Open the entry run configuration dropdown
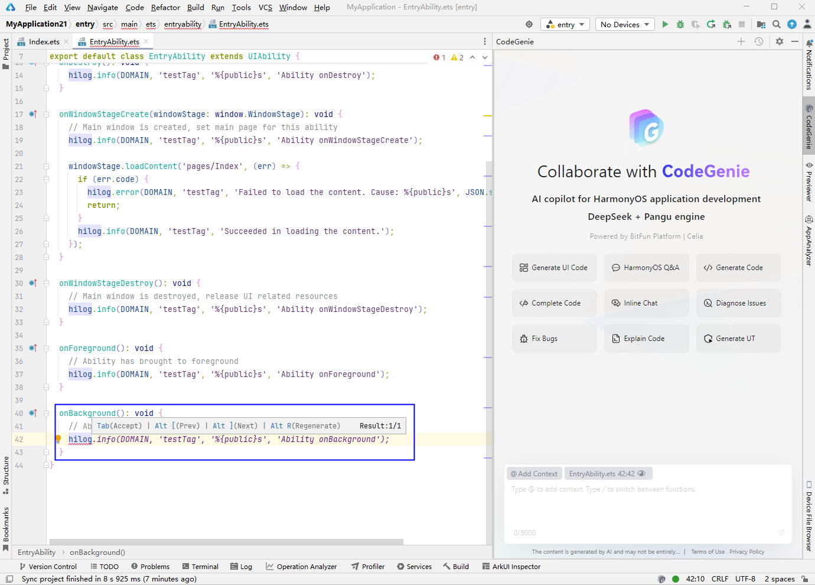This screenshot has height=585, width=815. (565, 24)
